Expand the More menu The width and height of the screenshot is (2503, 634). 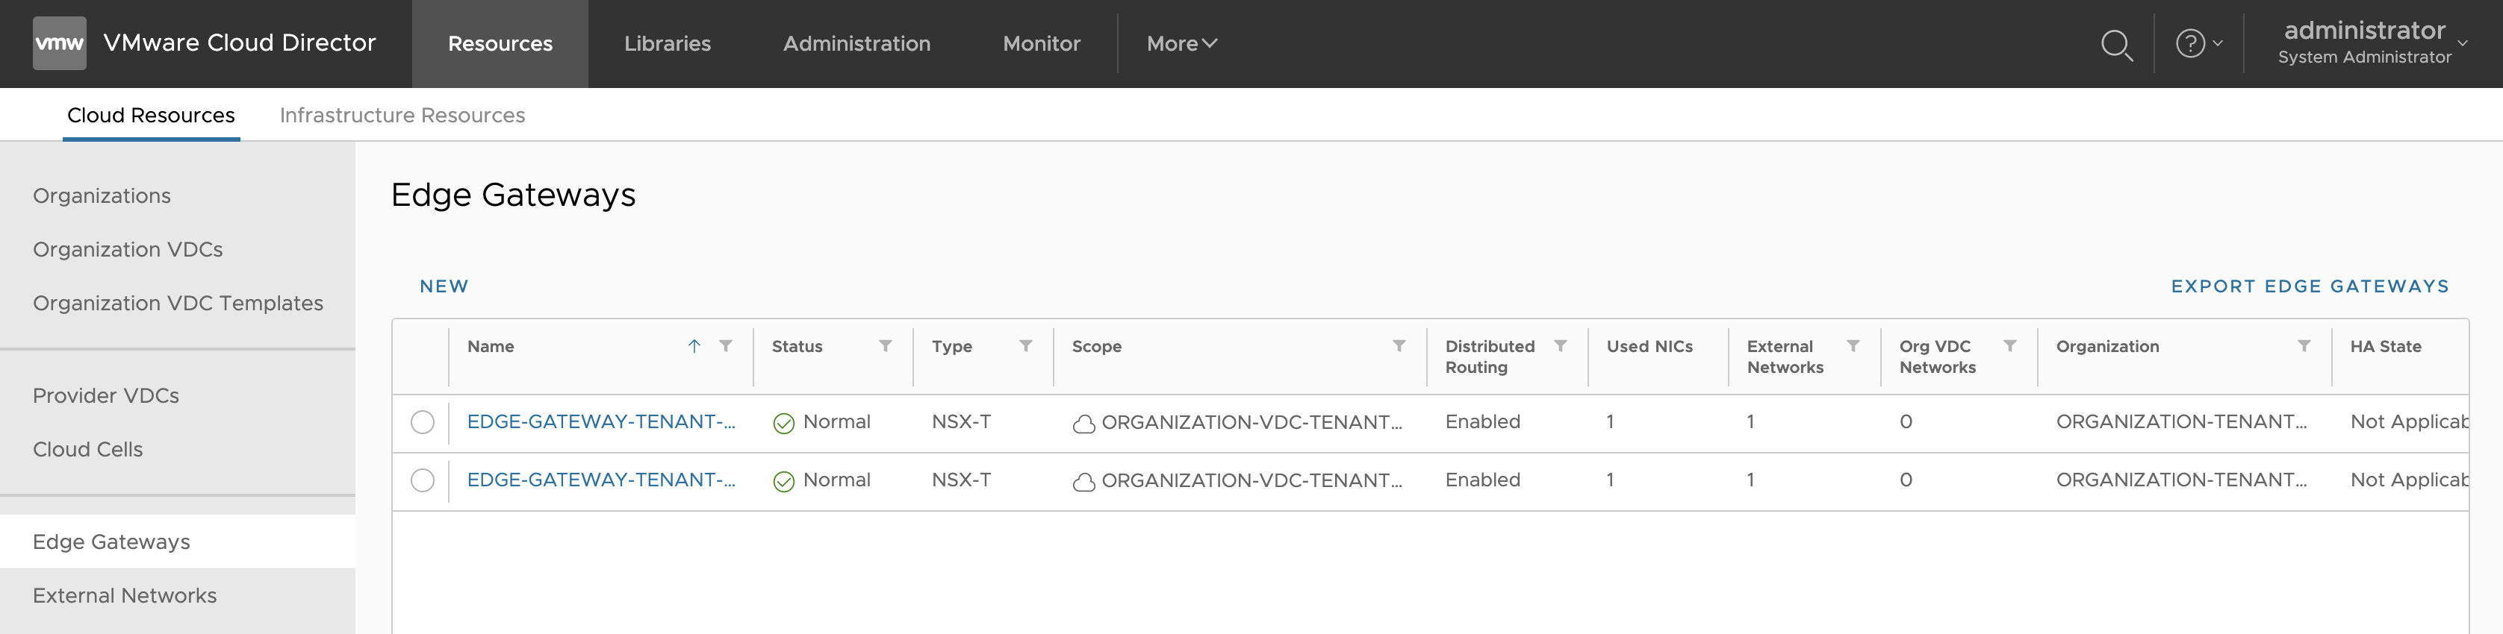tap(1181, 44)
